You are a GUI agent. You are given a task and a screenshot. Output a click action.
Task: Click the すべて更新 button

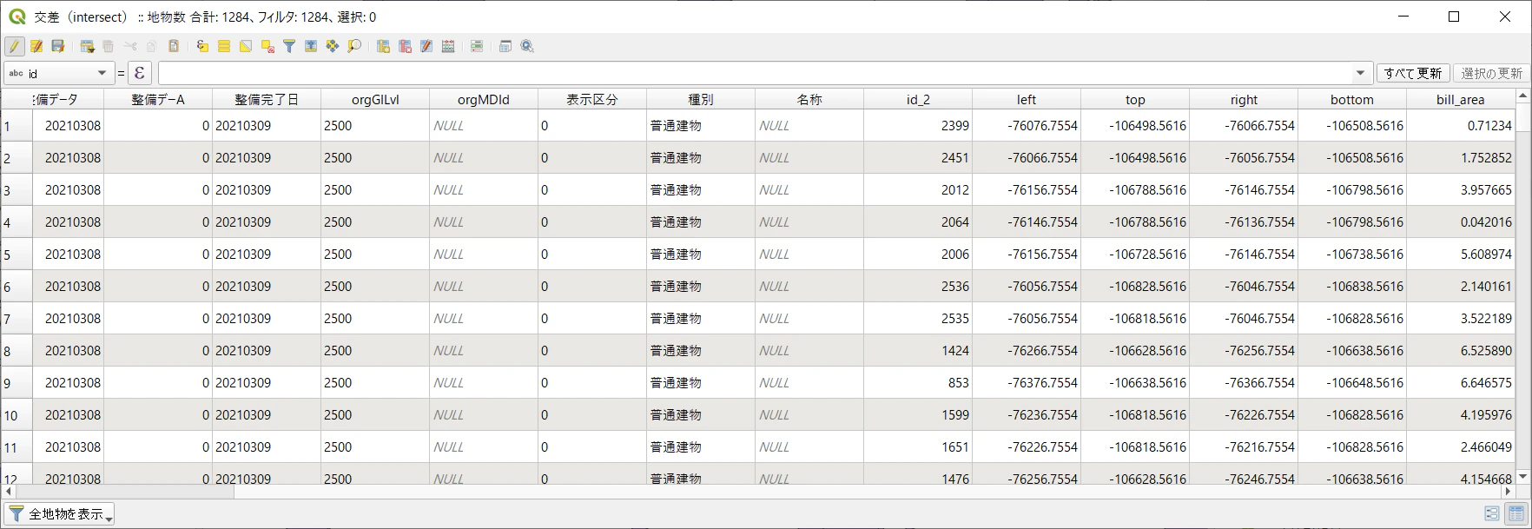pyautogui.click(x=1413, y=73)
